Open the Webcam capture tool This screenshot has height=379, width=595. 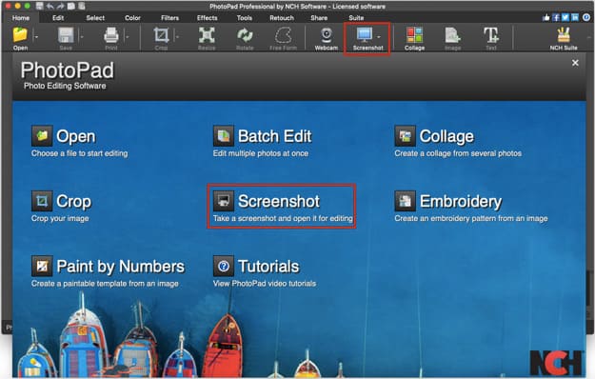coord(327,35)
